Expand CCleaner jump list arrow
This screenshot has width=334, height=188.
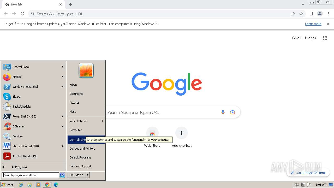[63, 126]
